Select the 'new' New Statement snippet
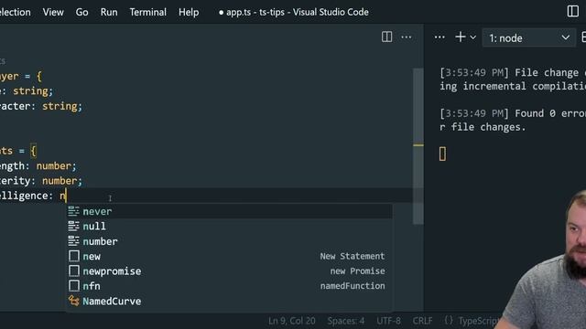Viewport: 586px width, 329px height. (x=230, y=256)
